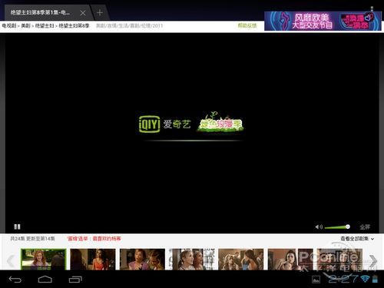Play the second episode thumbnail
Image resolution: width=384 pixels, height=288 pixels.
[x=93, y=259]
